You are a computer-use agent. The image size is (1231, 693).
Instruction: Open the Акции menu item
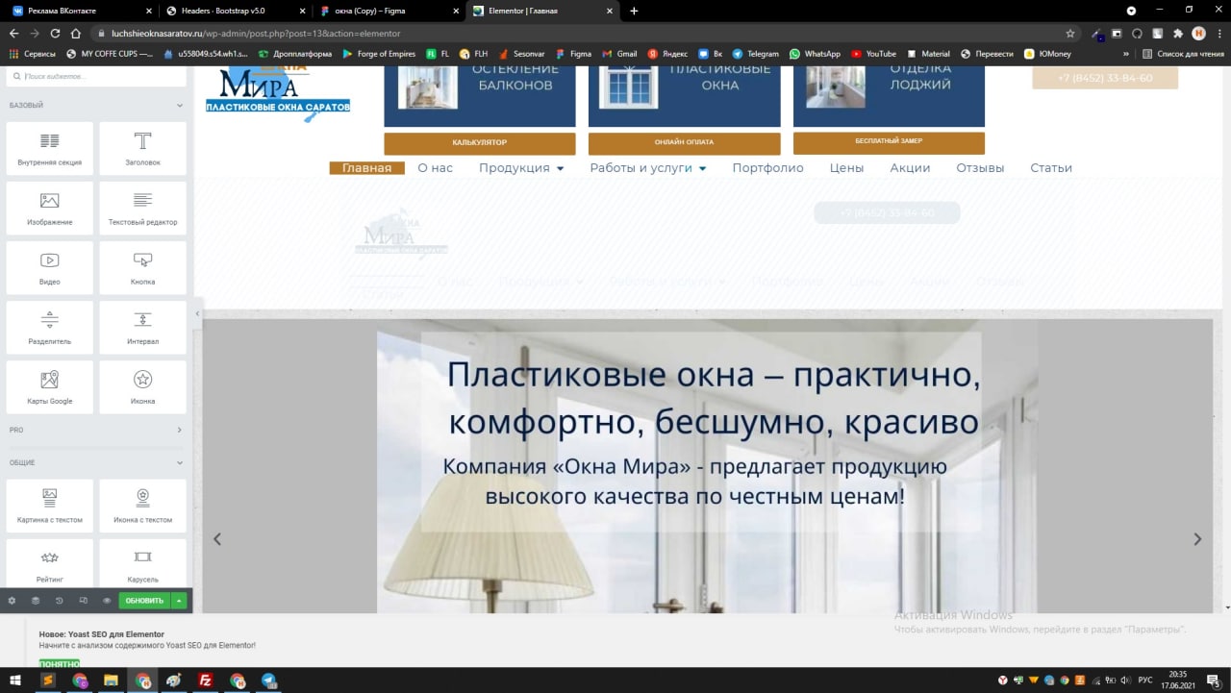[910, 167]
